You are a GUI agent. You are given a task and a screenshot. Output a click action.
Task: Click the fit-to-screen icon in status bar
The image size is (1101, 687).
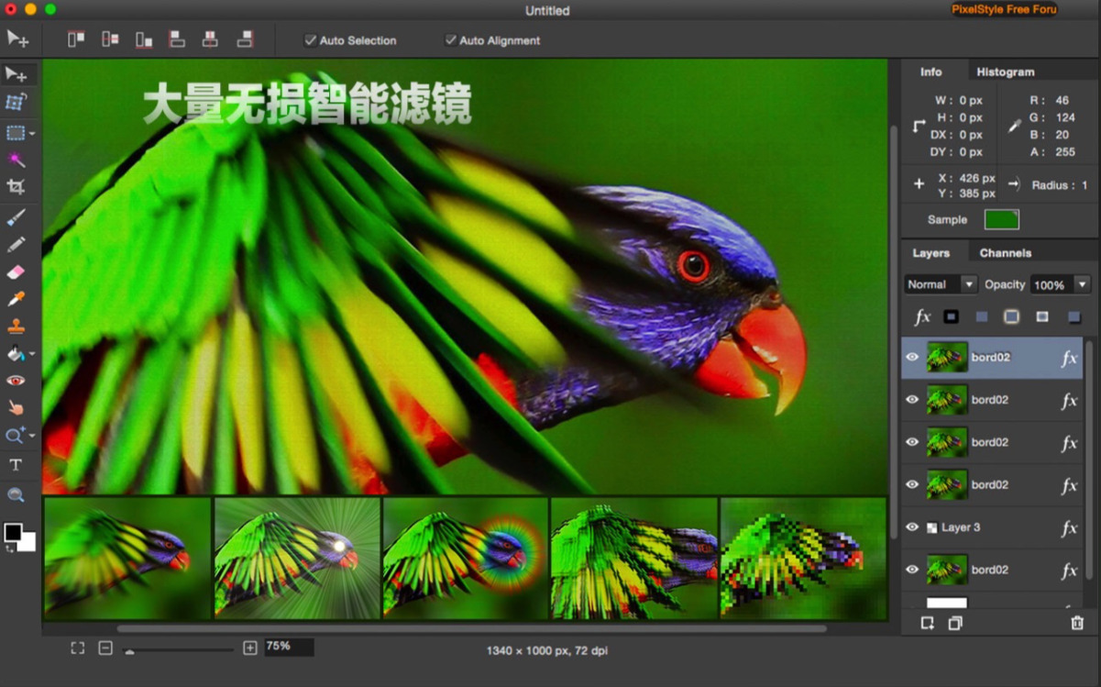pyautogui.click(x=78, y=648)
